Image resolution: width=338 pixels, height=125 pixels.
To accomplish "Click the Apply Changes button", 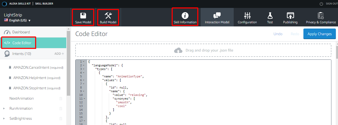I will (x=320, y=34).
